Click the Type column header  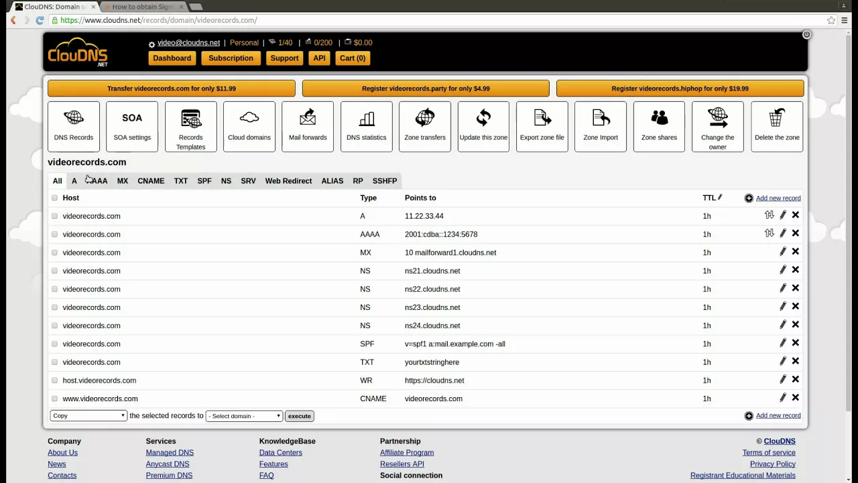(x=369, y=198)
